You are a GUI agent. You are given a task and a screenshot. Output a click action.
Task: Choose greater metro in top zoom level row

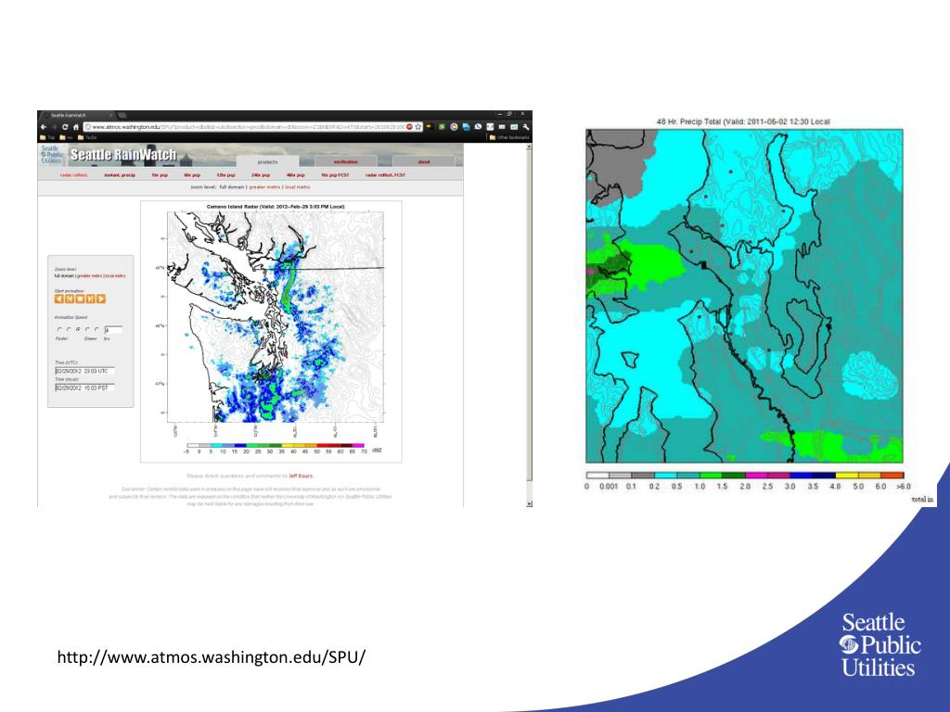[x=264, y=187]
